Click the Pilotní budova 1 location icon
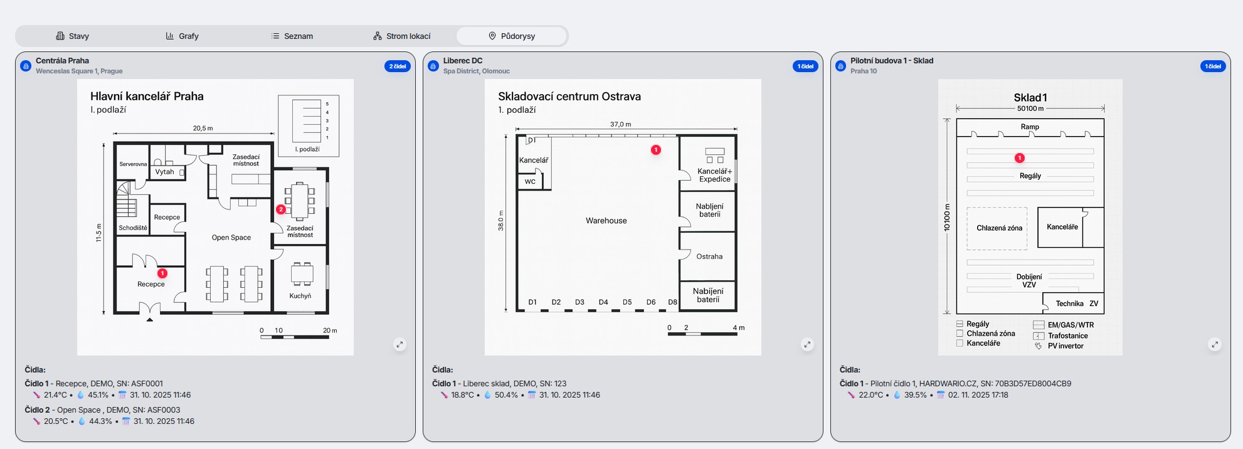Image resolution: width=1243 pixels, height=449 pixels. (x=840, y=66)
